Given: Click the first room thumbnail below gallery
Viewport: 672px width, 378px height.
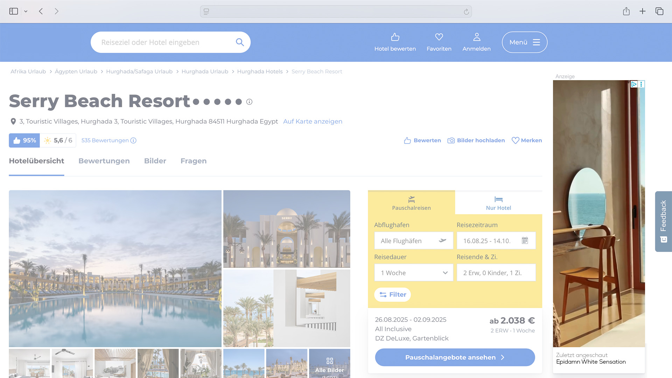Looking at the screenshot, I should coord(29,363).
